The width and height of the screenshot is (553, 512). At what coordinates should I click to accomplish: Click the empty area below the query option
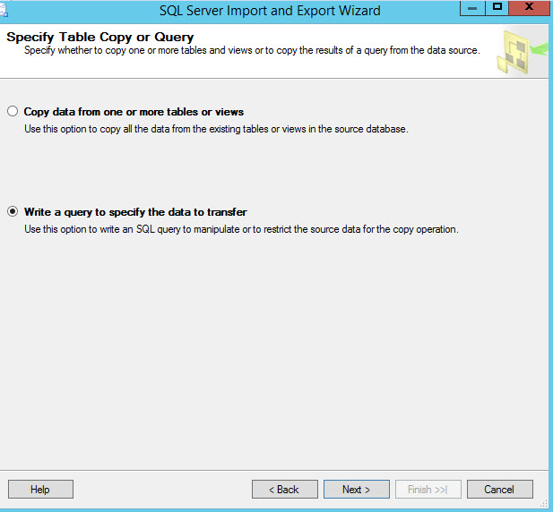269,358
